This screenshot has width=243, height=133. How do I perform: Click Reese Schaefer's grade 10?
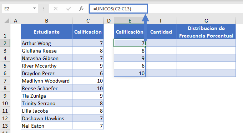88,88
